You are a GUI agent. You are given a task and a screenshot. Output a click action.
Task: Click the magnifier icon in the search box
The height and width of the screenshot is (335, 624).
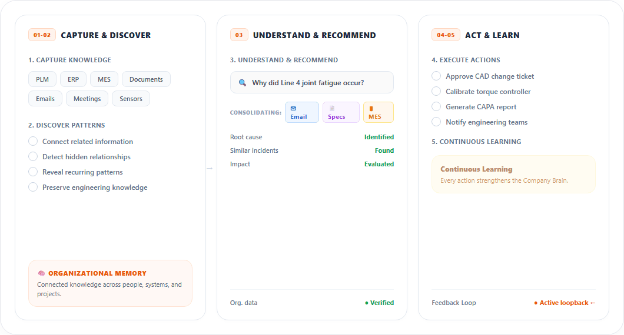(242, 83)
